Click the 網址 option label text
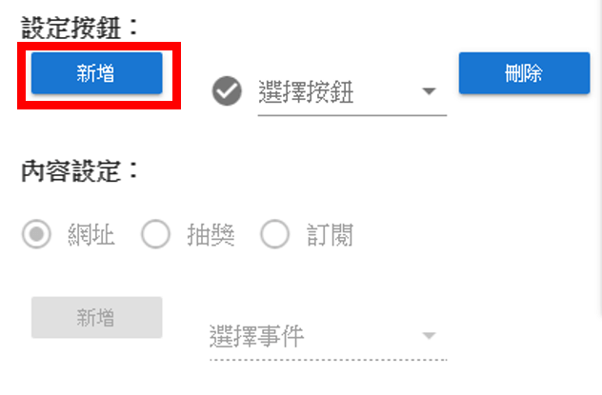This screenshot has width=602, height=395. [x=91, y=235]
